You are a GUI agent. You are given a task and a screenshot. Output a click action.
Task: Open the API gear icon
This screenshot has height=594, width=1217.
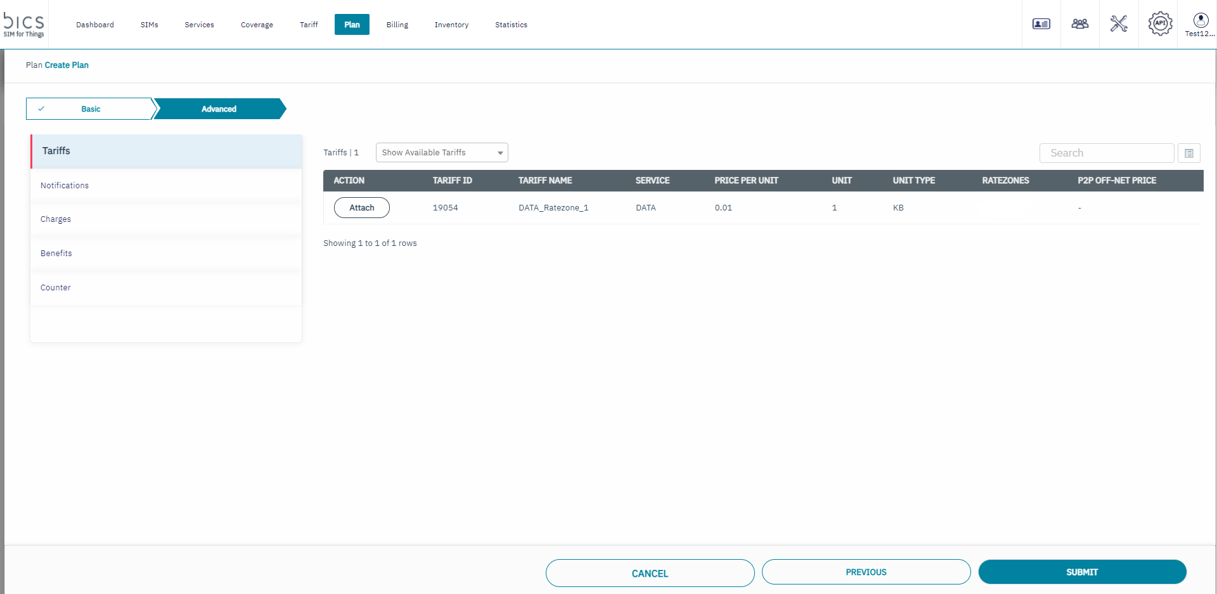[1159, 24]
